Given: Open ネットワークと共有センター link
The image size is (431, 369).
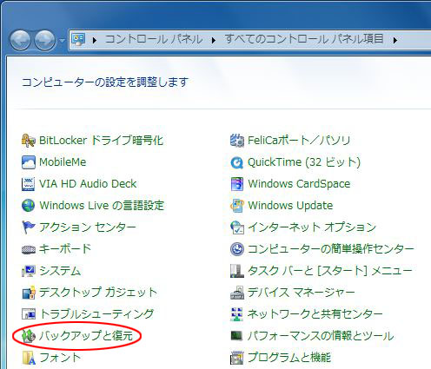Looking at the screenshot, I should [x=315, y=314].
